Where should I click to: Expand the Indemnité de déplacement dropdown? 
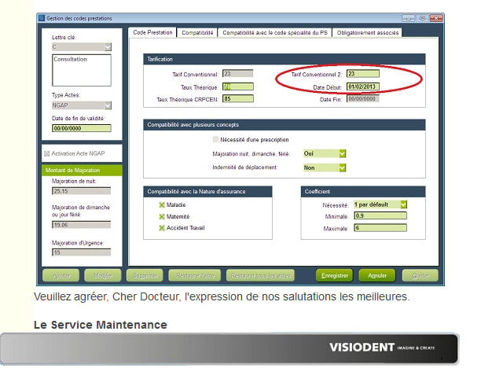coord(342,167)
